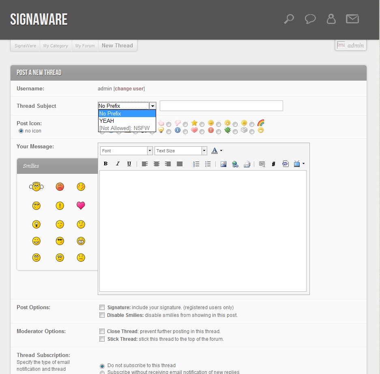Insert a quote block icon

[262, 164]
